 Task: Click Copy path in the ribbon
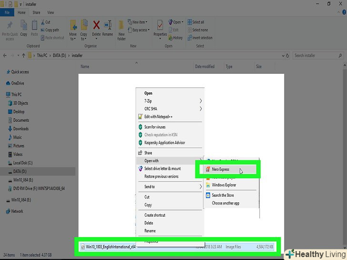(x=50, y=30)
